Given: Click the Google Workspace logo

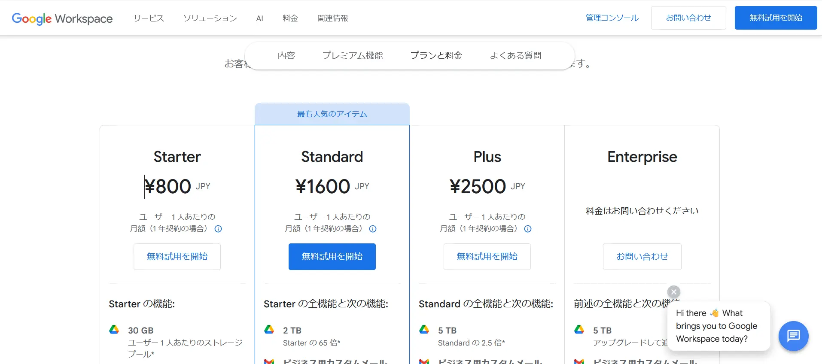Looking at the screenshot, I should coord(62,18).
